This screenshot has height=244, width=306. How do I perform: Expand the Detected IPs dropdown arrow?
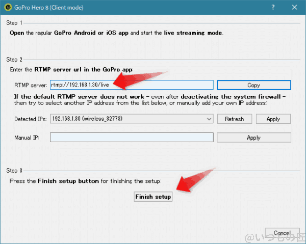tap(209, 119)
